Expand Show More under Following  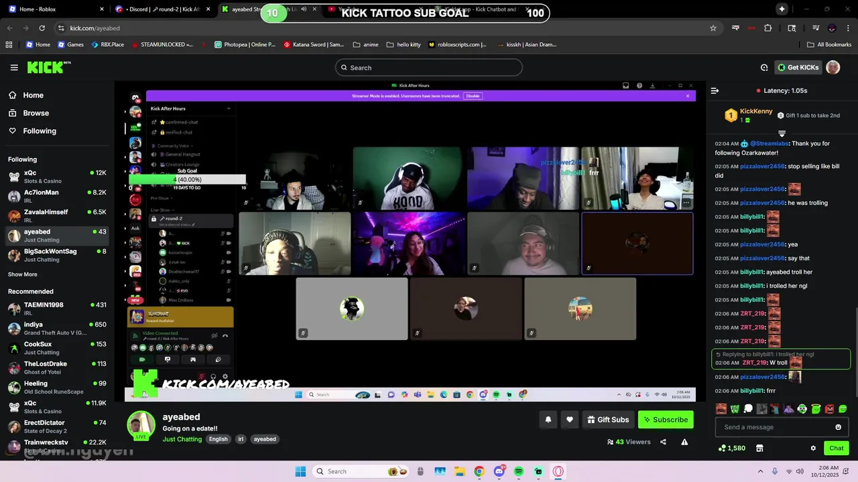coord(23,274)
